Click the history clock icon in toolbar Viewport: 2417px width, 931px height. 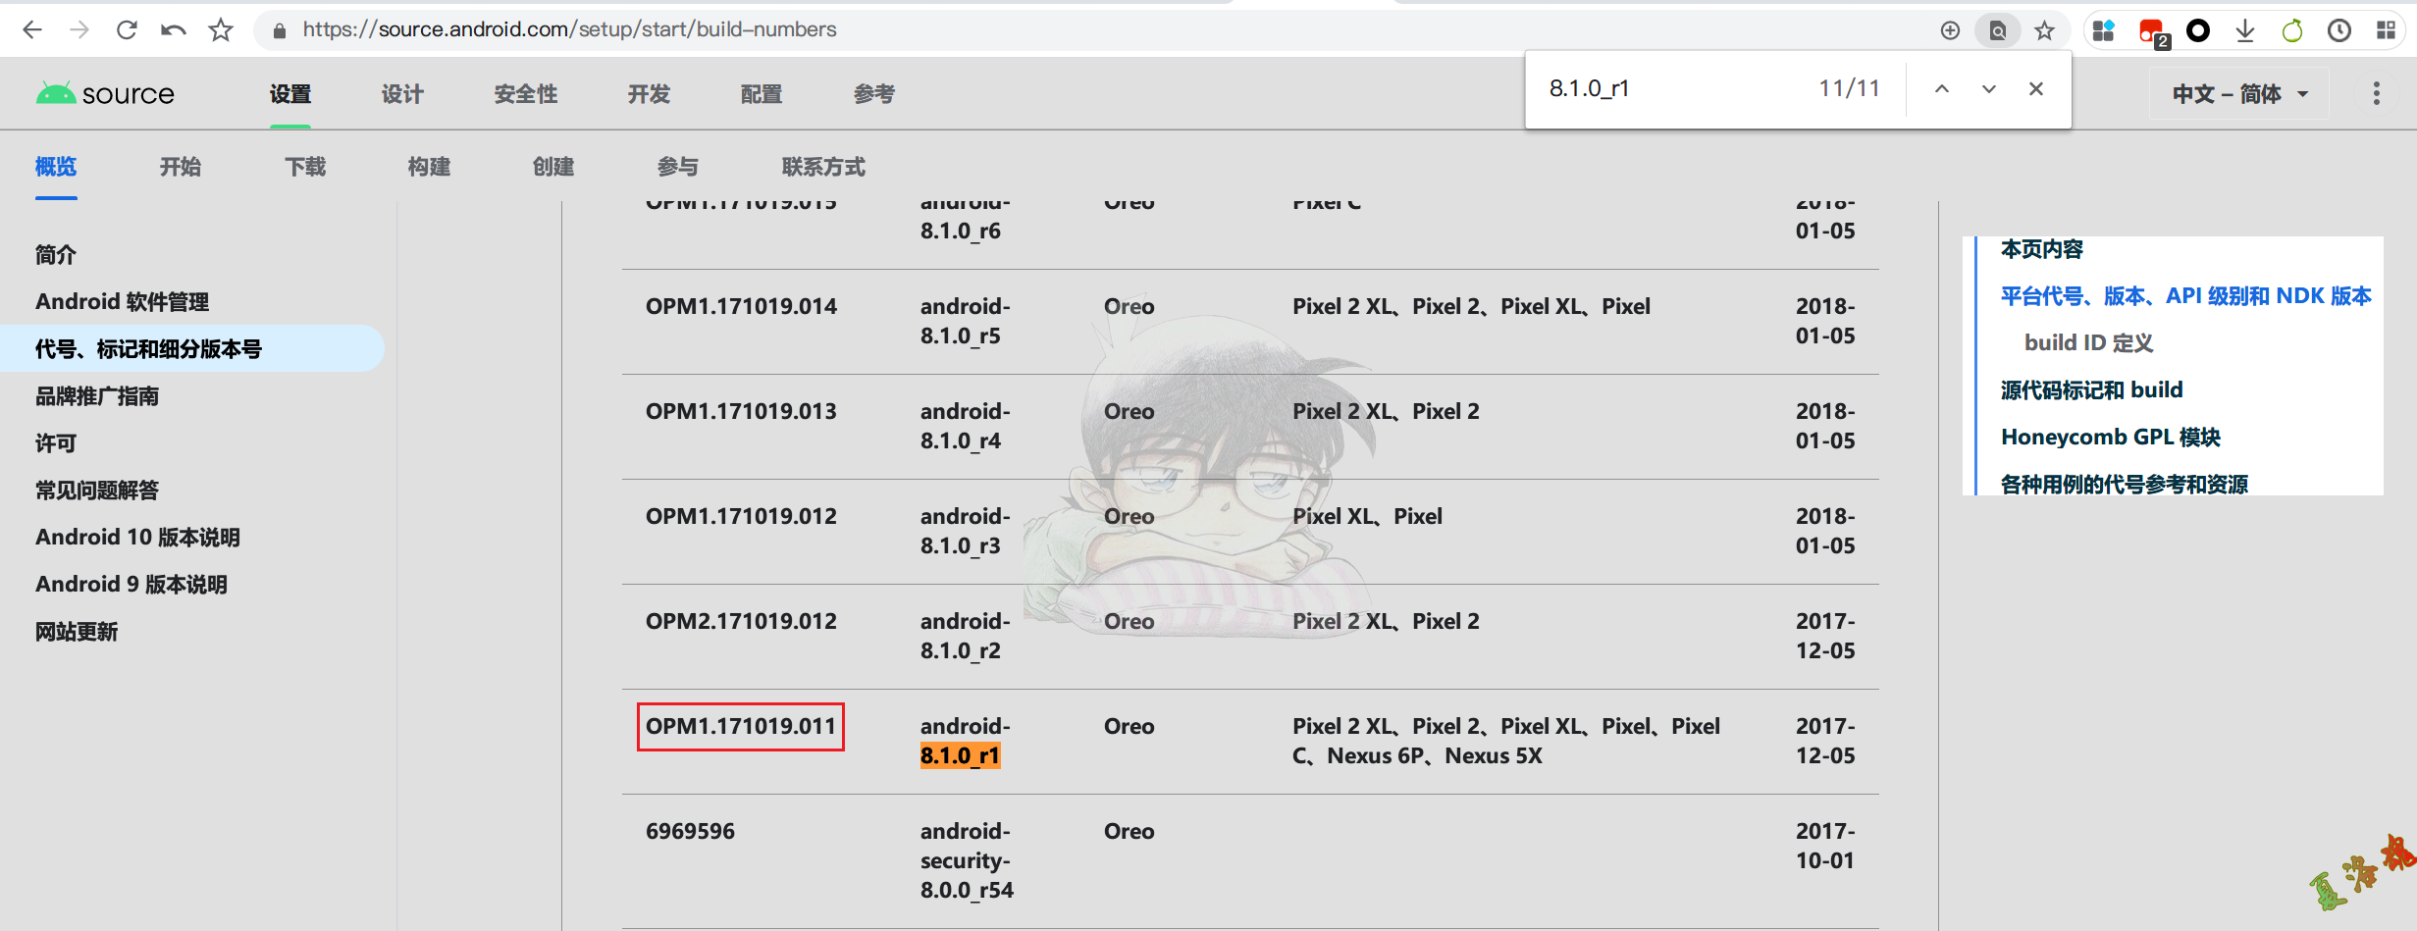pos(2338,30)
